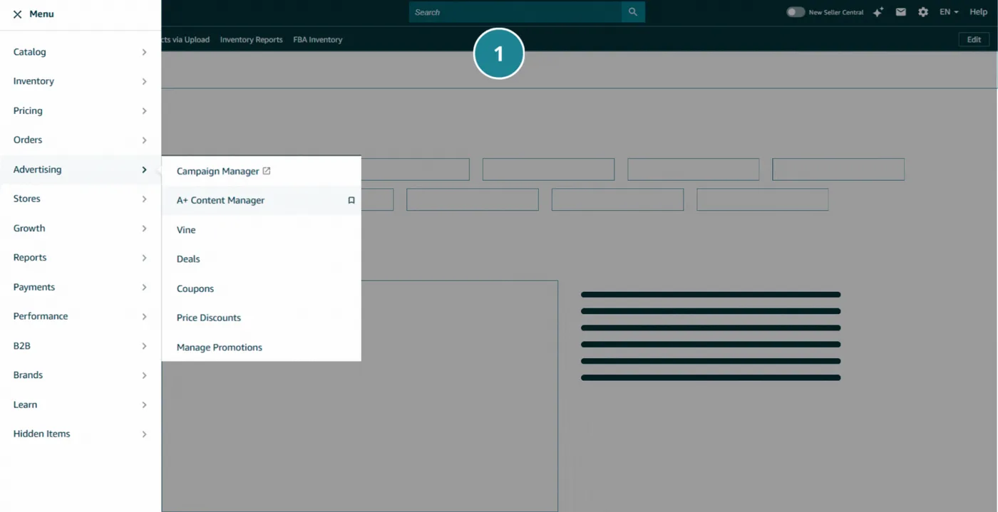This screenshot has width=998, height=512.
Task: Open the settings gear icon
Action: (923, 12)
